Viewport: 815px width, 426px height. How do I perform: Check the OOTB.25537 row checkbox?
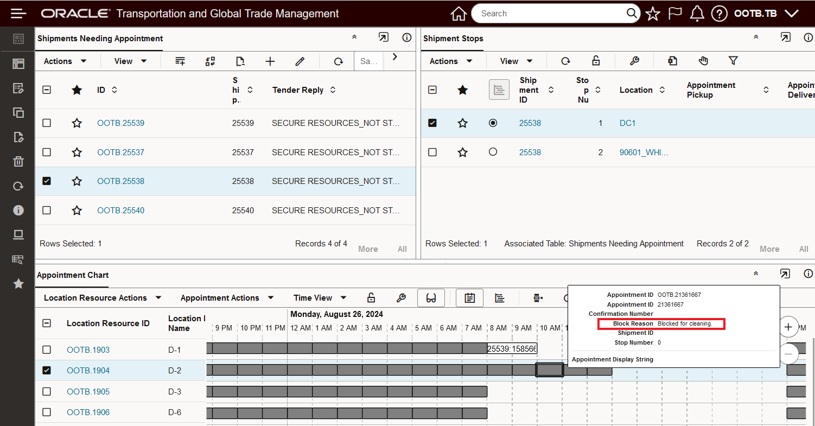point(47,152)
